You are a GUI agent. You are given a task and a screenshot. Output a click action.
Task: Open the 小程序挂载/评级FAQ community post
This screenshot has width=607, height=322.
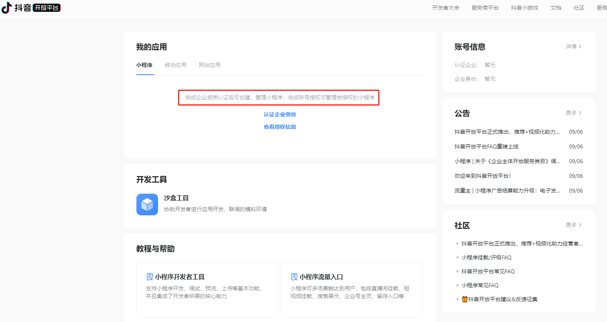coord(486,257)
